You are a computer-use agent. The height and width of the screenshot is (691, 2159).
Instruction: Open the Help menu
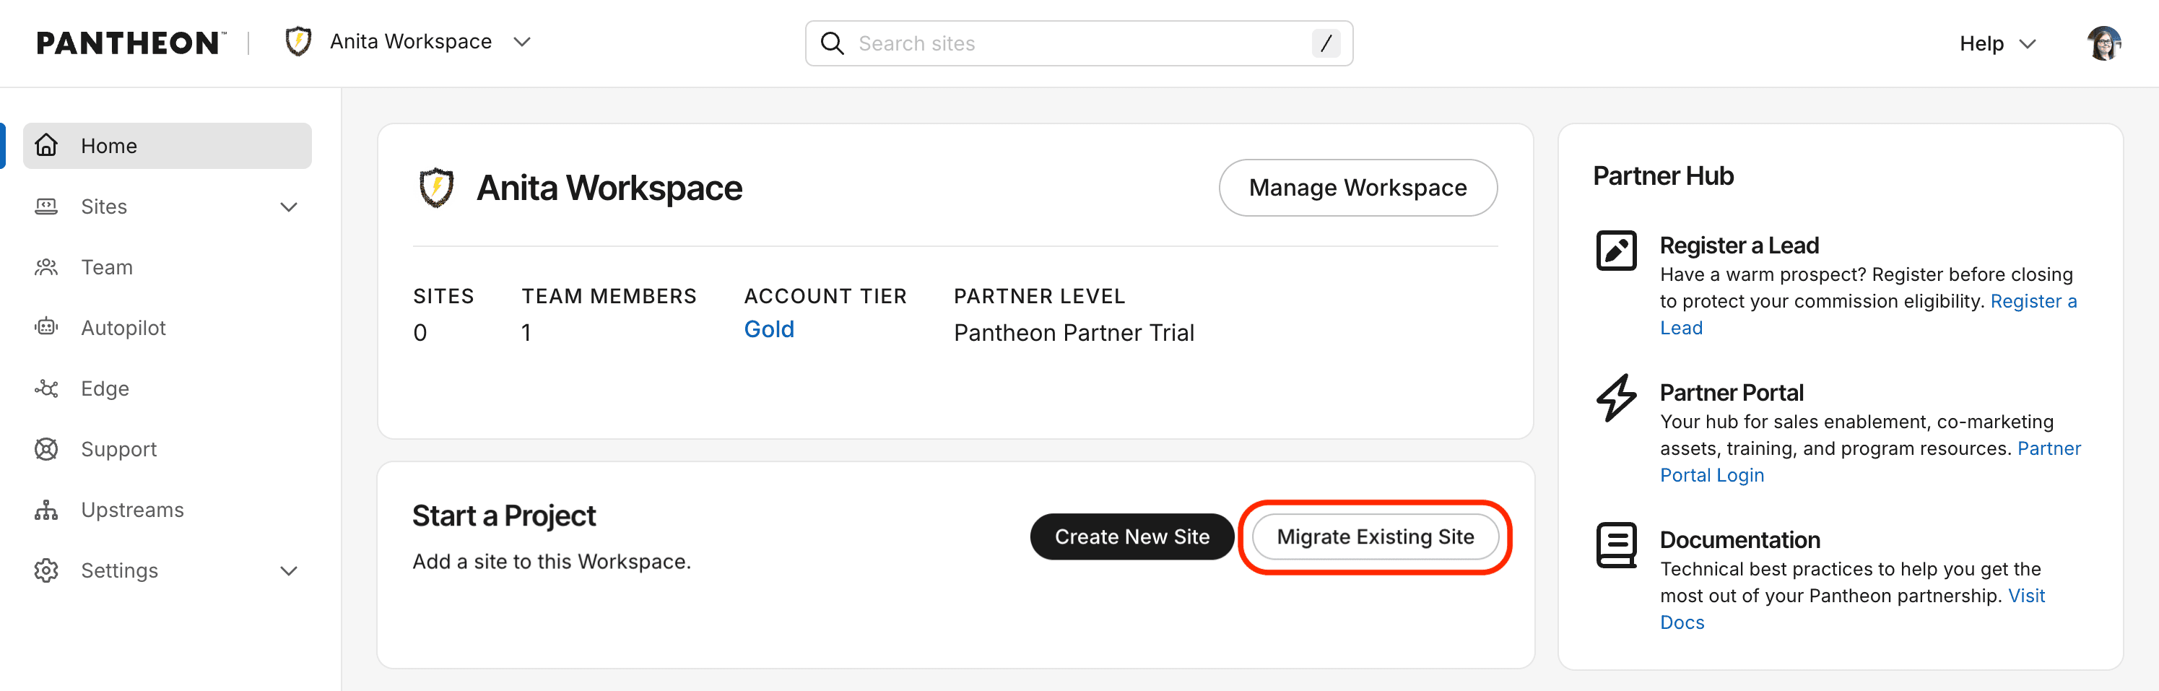click(x=1997, y=43)
